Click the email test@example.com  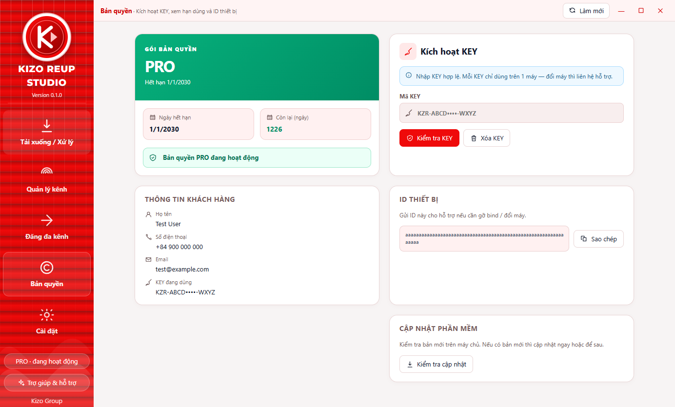coord(182,269)
